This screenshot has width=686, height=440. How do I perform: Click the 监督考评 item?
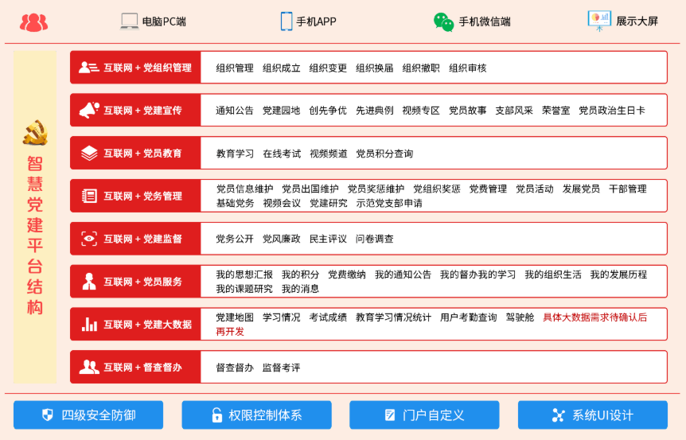point(281,368)
